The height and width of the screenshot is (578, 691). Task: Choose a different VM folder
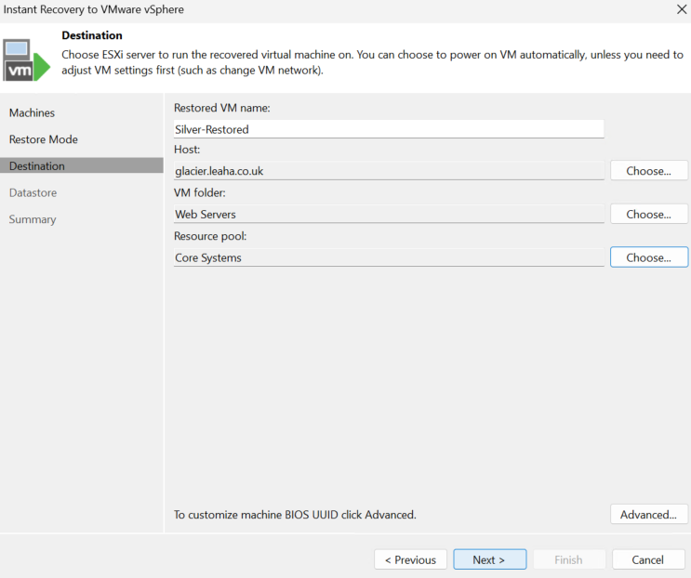pos(649,214)
